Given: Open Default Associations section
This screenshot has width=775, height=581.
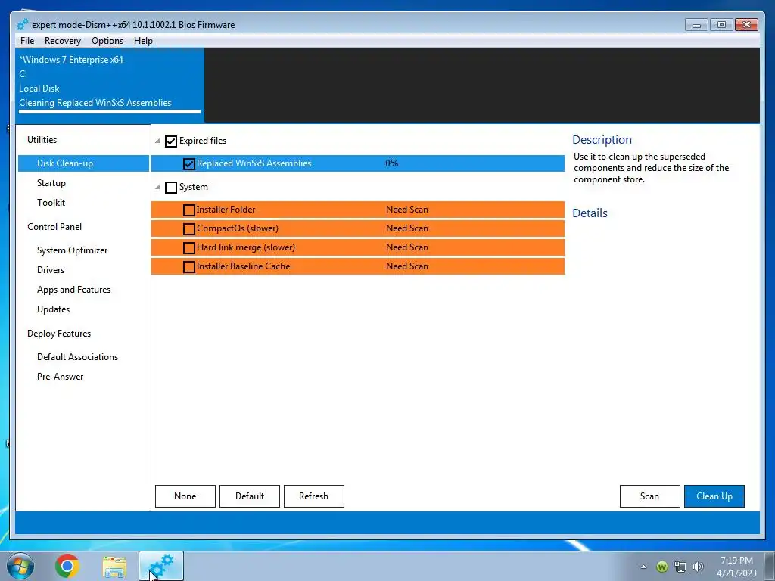Looking at the screenshot, I should [78, 357].
